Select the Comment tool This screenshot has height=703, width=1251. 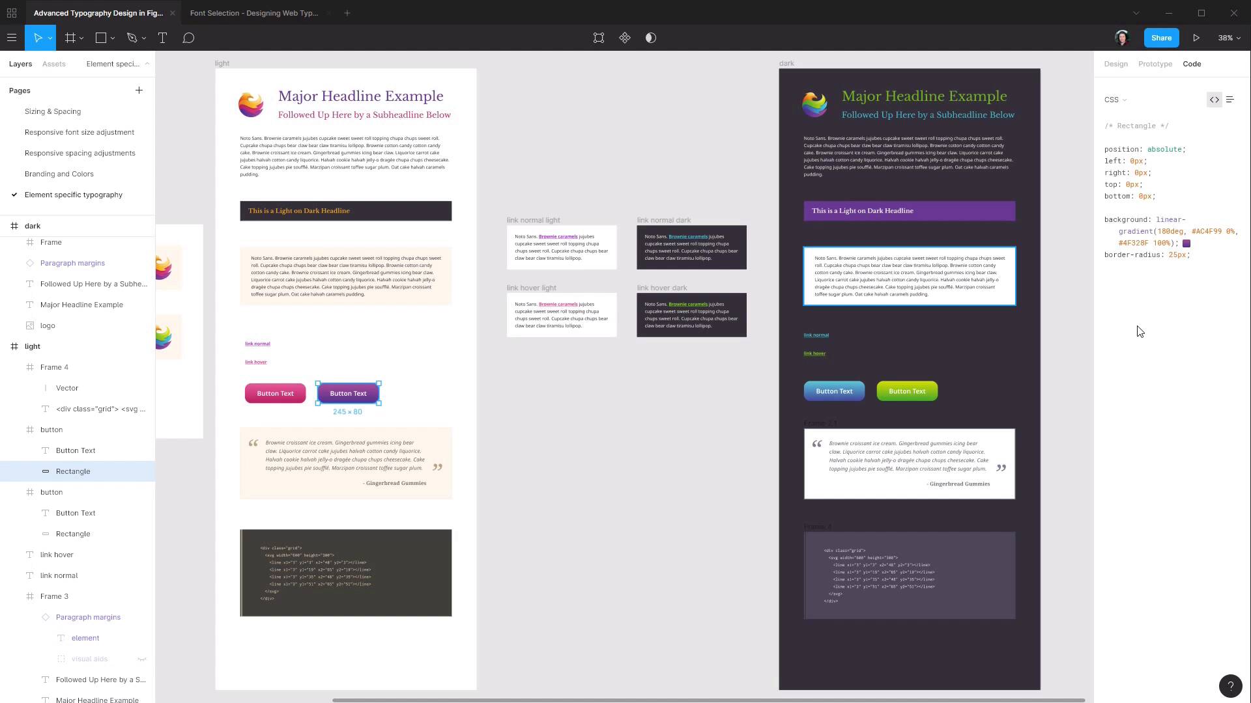point(188,38)
